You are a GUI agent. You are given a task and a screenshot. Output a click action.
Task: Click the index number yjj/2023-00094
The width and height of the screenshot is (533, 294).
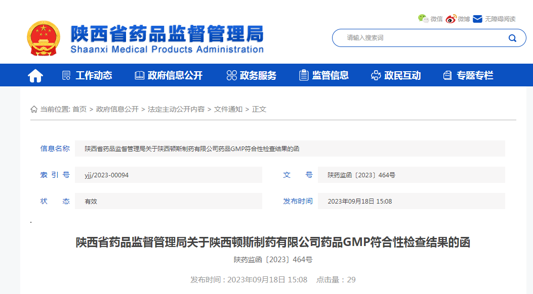[107, 175]
